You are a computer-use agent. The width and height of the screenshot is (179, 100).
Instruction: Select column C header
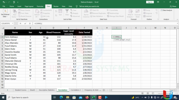41,28
